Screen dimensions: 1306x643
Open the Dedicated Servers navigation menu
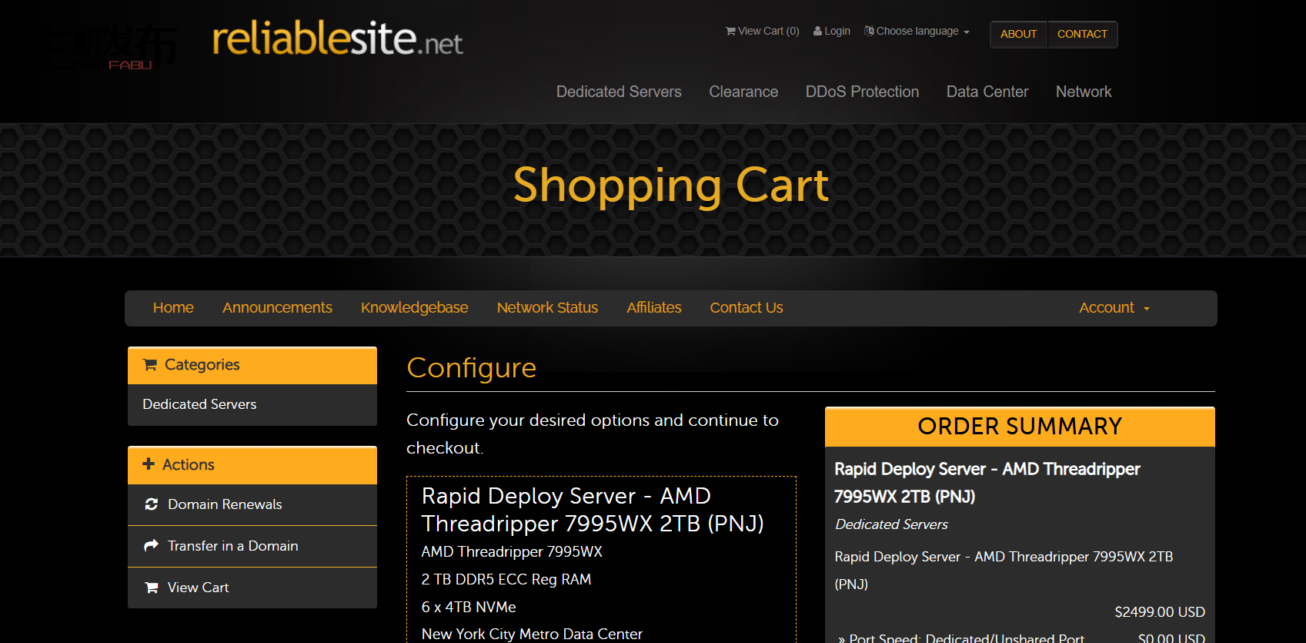(x=619, y=92)
